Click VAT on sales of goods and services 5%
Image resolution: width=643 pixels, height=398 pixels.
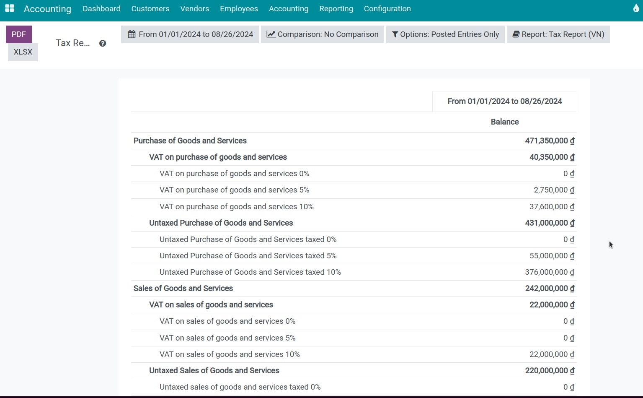point(227,338)
